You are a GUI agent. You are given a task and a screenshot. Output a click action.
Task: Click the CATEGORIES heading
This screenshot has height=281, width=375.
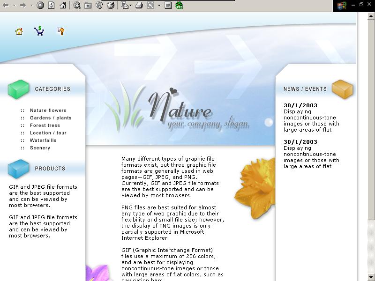pos(52,89)
